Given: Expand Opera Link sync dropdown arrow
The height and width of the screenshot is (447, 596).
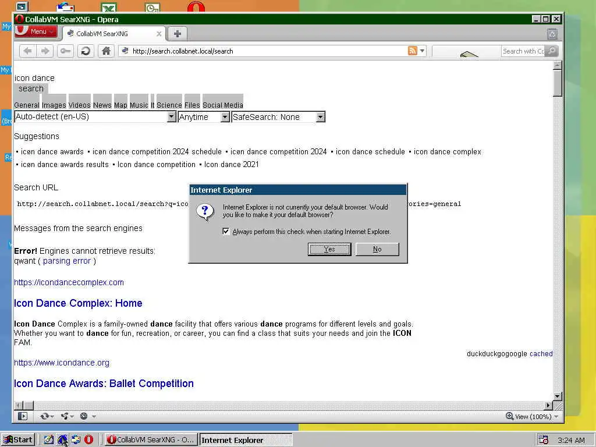Looking at the screenshot, I should click(52, 417).
